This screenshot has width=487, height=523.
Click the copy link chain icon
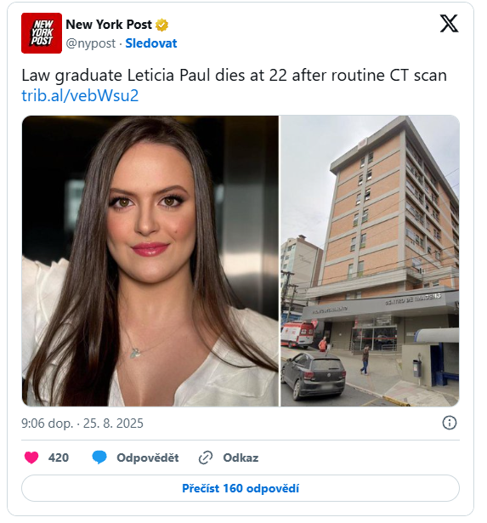[206, 458]
